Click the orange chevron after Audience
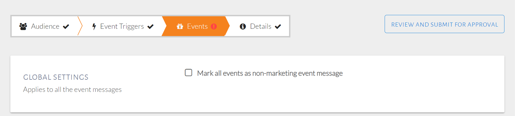This screenshot has width=515, height=116. 80,26
